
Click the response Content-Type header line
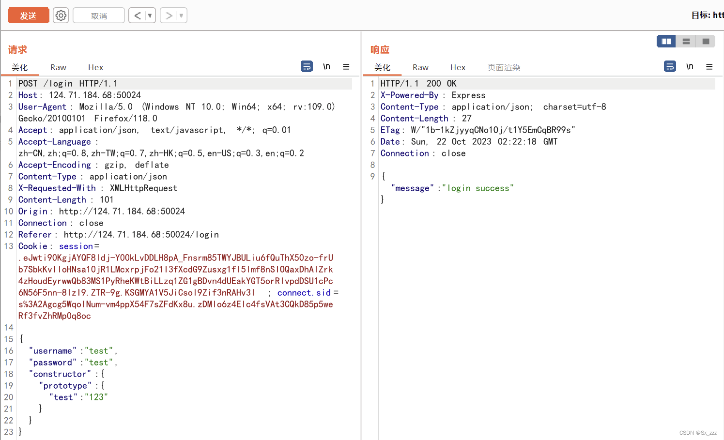coord(493,107)
